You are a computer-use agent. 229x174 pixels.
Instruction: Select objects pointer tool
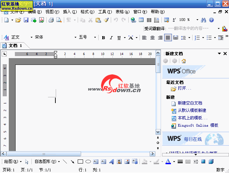tap(27, 161)
